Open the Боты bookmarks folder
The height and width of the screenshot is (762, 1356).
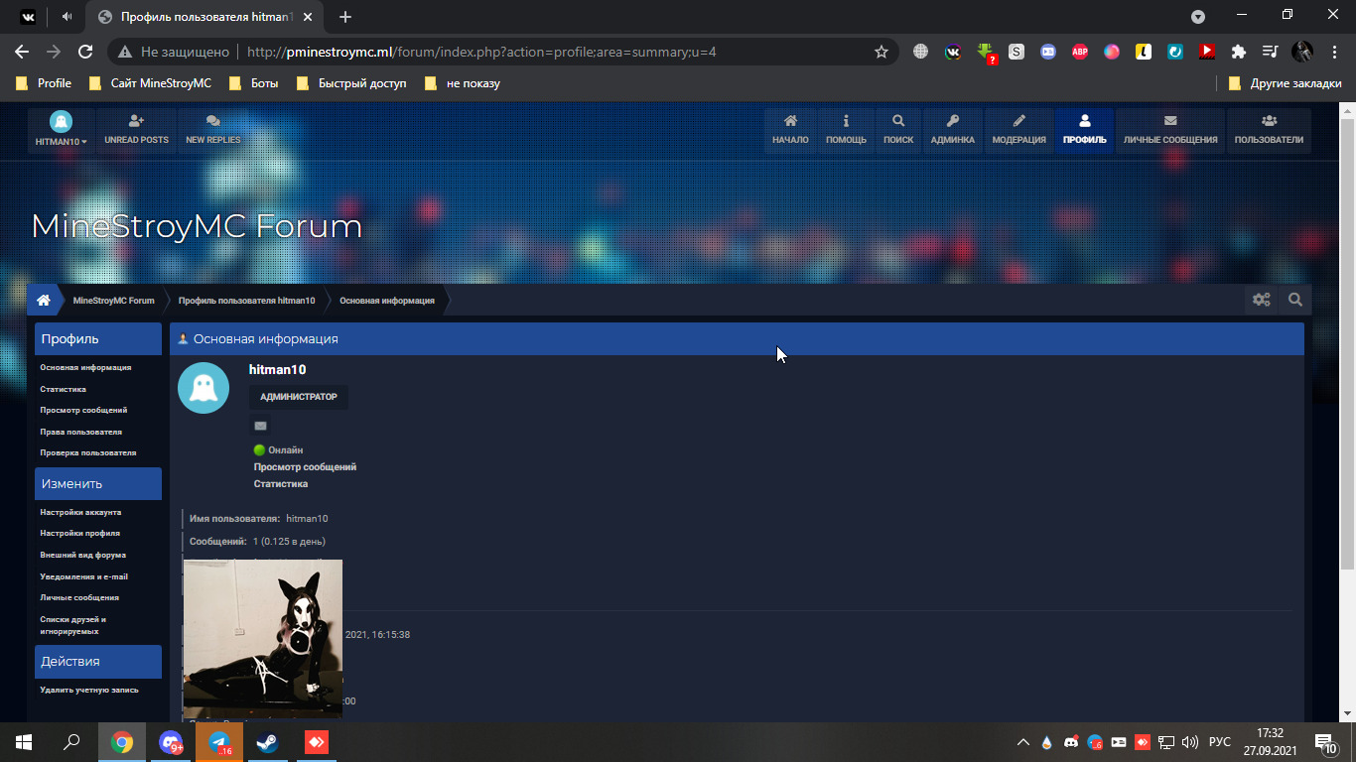tap(253, 83)
